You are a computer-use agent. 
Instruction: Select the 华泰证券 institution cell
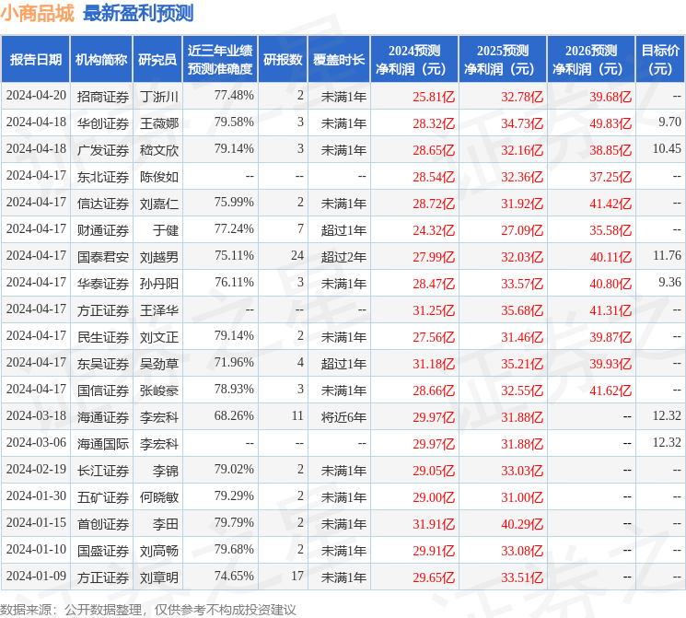(x=103, y=284)
